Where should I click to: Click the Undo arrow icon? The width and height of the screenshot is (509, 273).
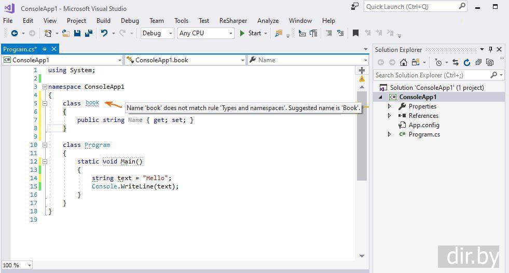104,33
